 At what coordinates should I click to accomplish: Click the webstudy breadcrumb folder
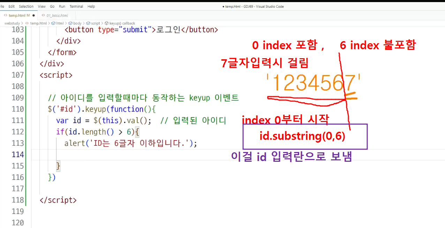click(12, 23)
